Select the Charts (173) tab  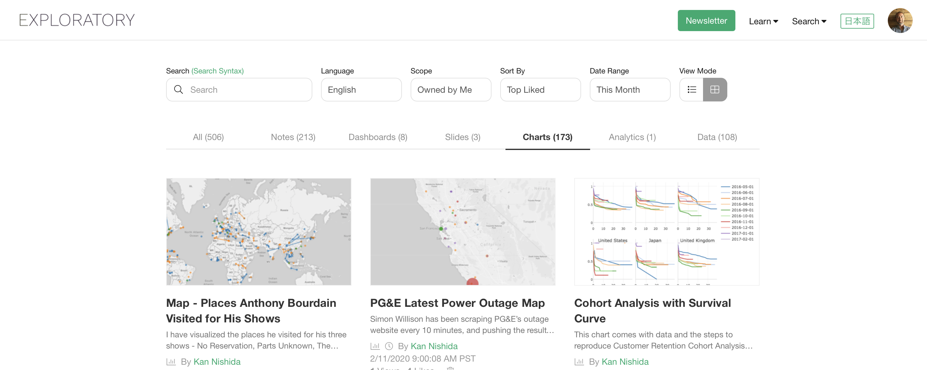coord(547,137)
